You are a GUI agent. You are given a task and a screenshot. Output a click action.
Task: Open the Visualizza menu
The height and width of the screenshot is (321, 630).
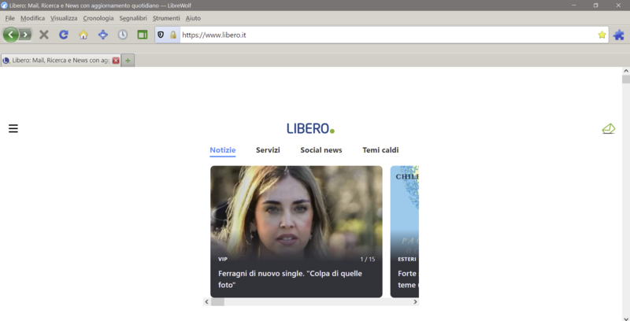(x=64, y=18)
